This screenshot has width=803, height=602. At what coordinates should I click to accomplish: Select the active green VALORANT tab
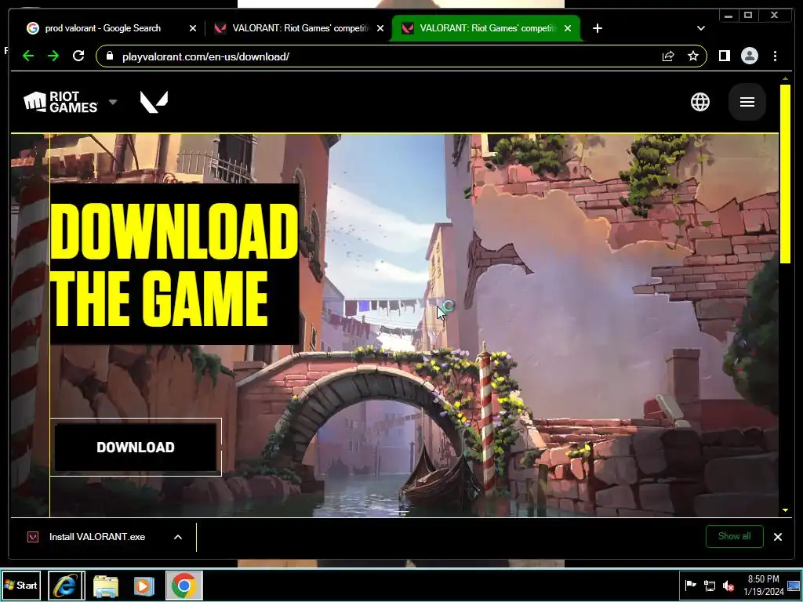point(486,28)
